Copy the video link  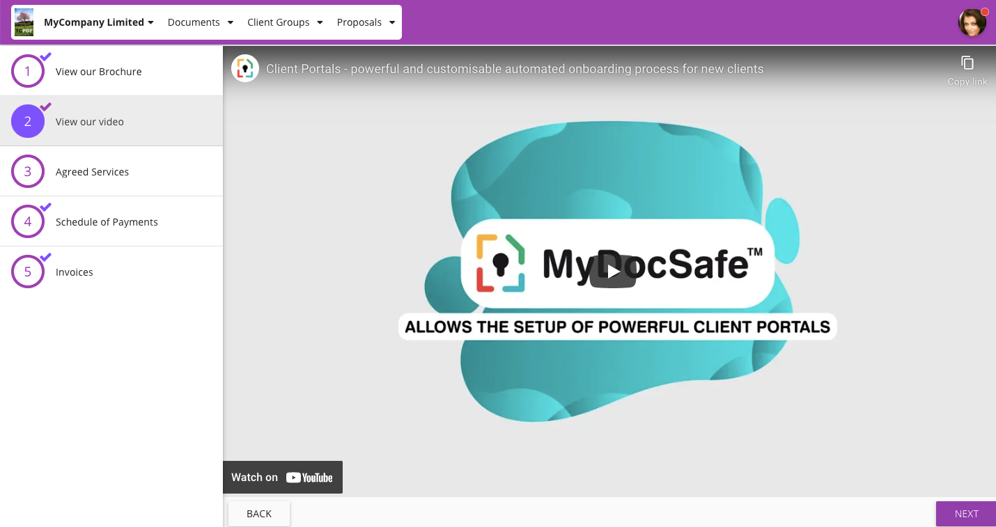pos(967,70)
